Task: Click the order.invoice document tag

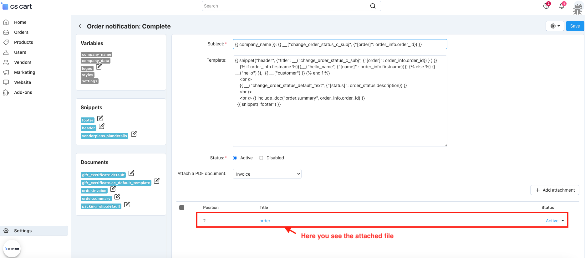Action: 94,191
